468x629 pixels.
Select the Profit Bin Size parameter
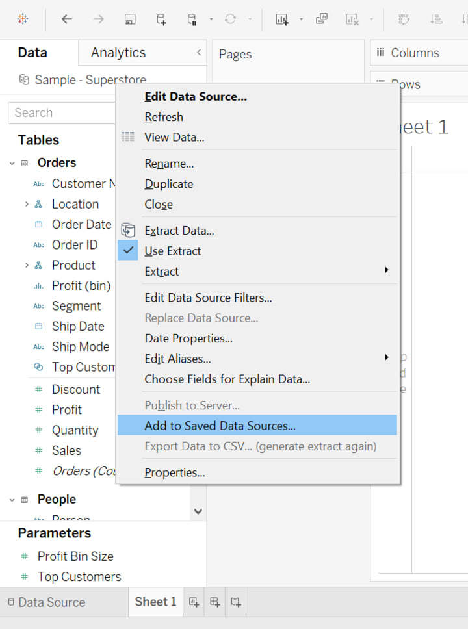tap(75, 556)
